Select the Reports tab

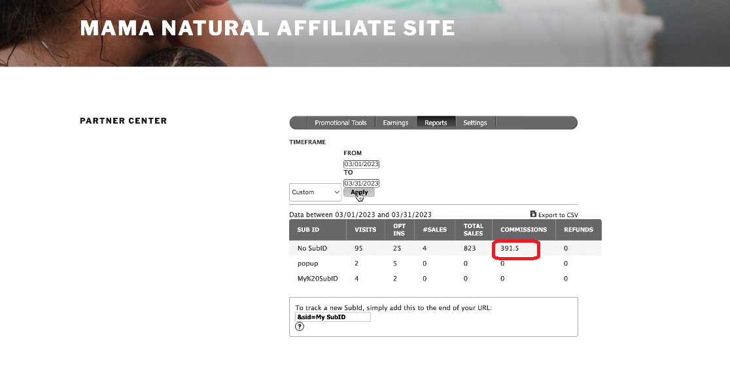pos(436,123)
